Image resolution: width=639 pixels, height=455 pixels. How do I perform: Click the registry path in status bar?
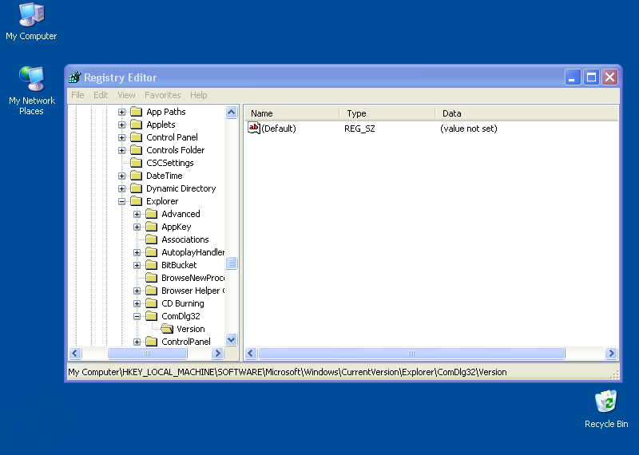[288, 372]
